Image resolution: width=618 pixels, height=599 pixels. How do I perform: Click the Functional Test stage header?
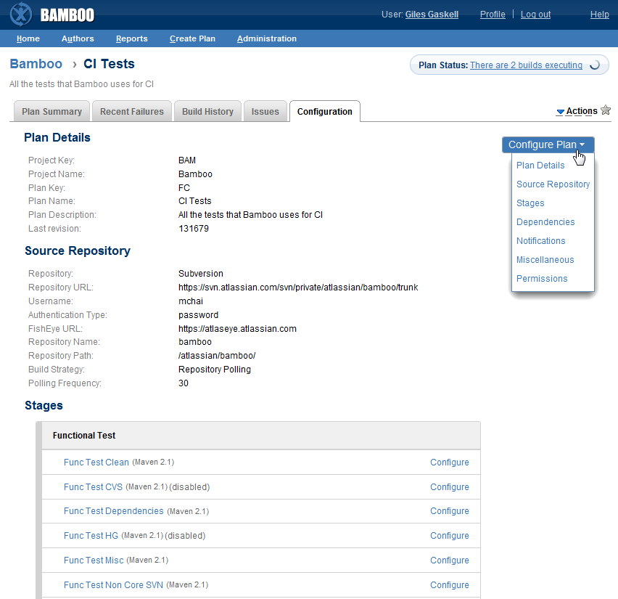coord(261,435)
